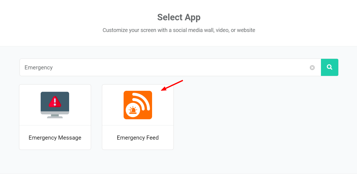Select the Emergency Message monitor icon
The height and width of the screenshot is (174, 357).
click(x=55, y=105)
